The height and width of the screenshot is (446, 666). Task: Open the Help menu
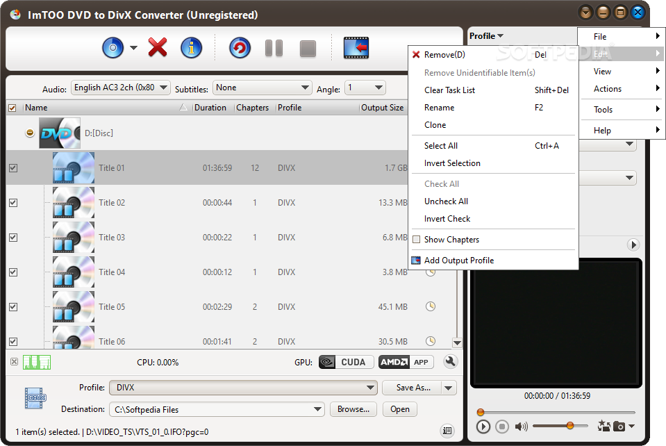[x=622, y=131]
